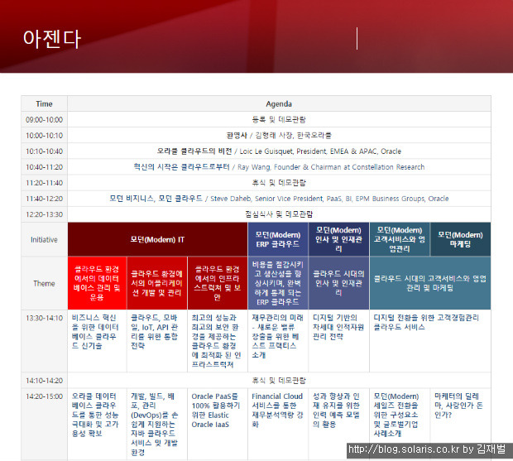Open 디지털 기반의 차세대 인적자원 session
513x461 pixels.
(x=338, y=327)
